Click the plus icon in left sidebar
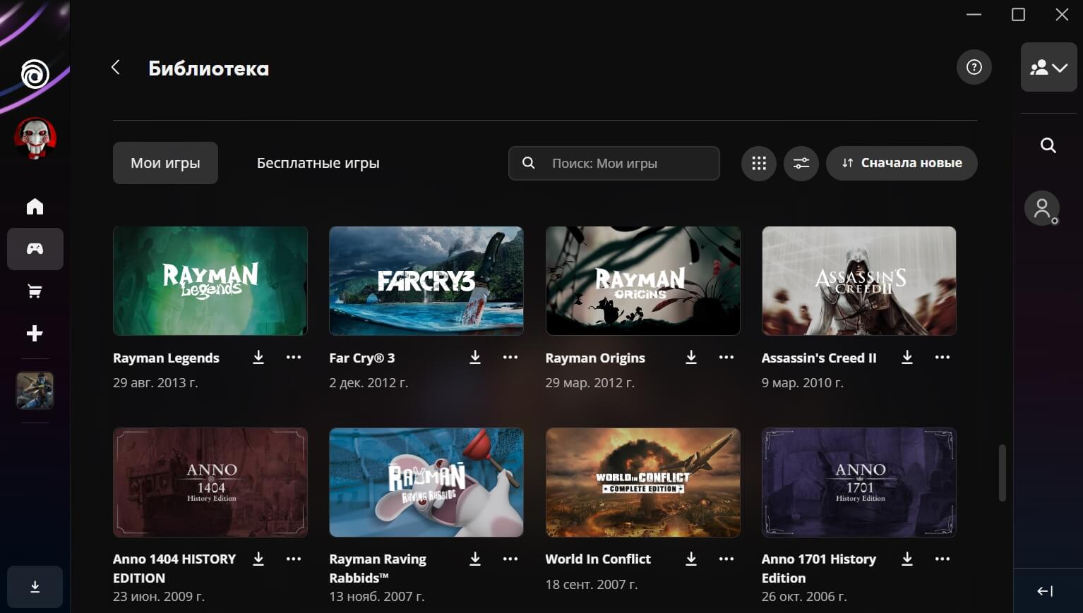1083x613 pixels. coord(35,334)
